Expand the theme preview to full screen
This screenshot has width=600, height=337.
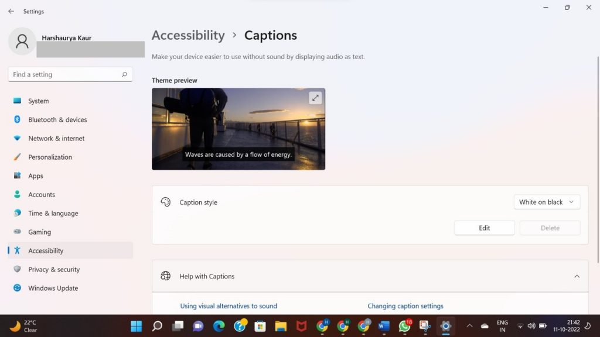point(315,98)
